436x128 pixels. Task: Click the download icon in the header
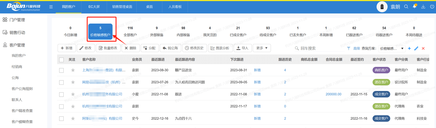click(x=423, y=7)
